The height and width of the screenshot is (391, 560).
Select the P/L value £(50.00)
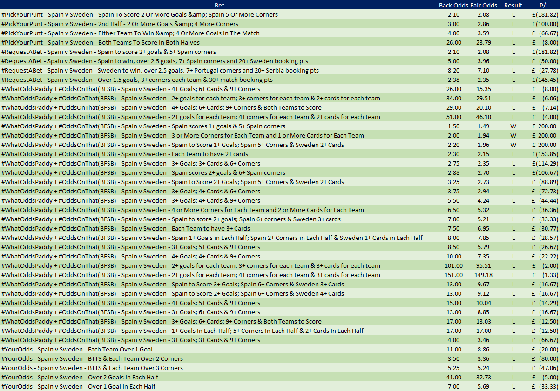(544, 61)
